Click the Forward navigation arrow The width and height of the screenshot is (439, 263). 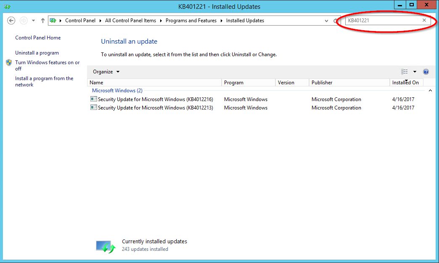[24, 21]
